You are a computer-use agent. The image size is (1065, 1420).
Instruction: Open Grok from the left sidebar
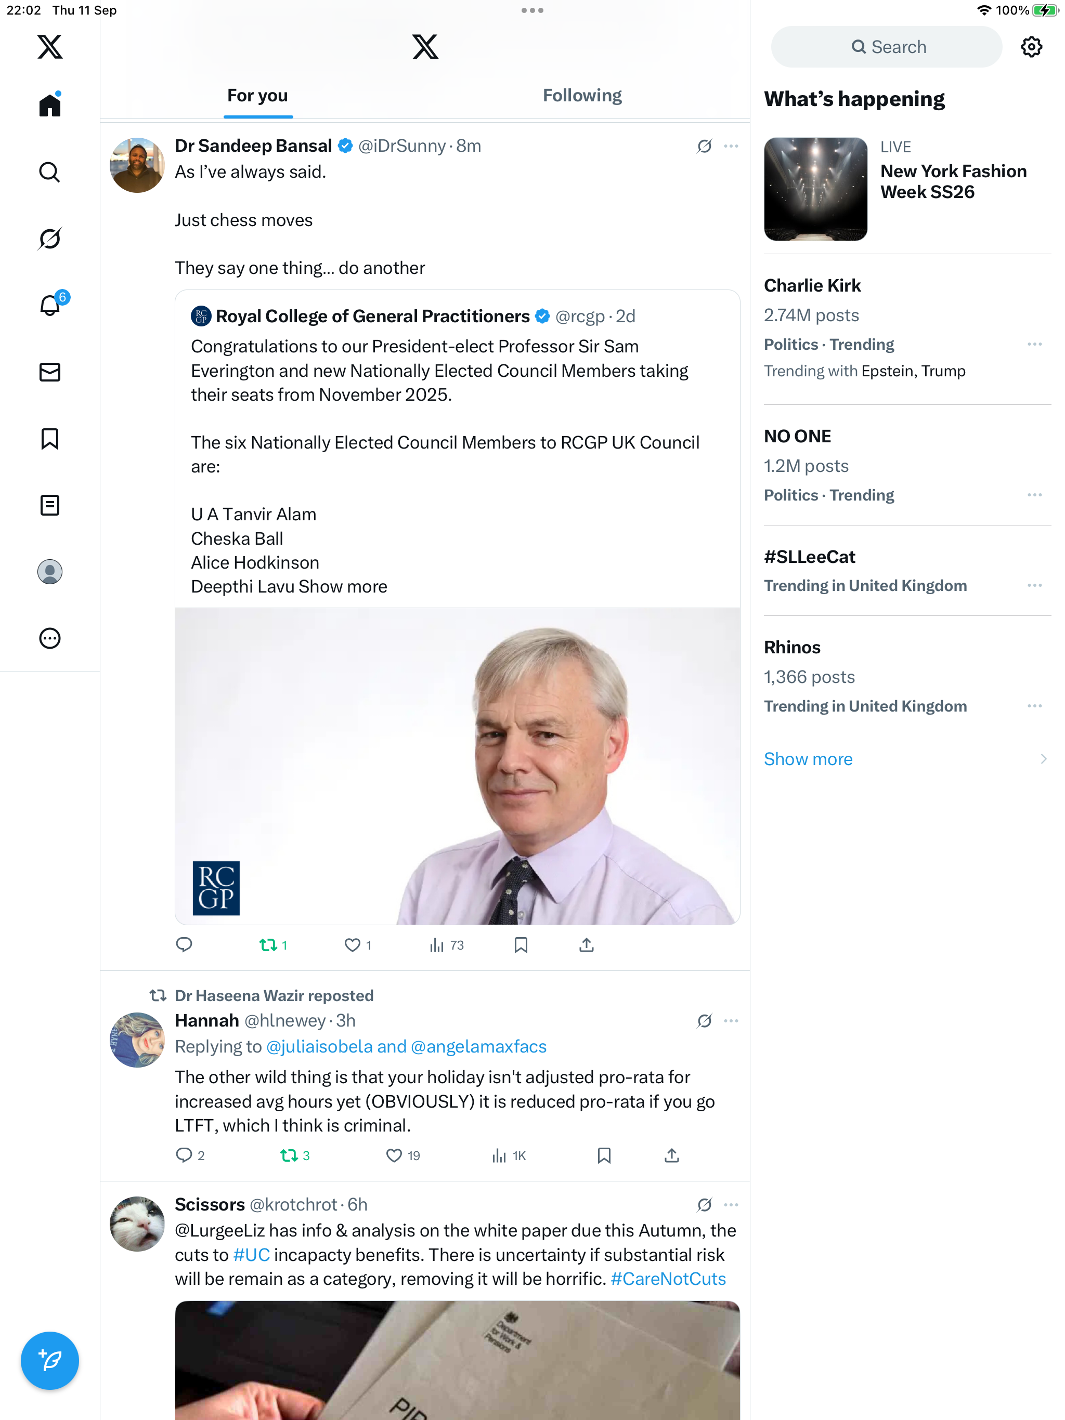pyautogui.click(x=49, y=239)
